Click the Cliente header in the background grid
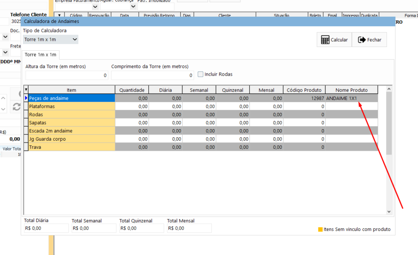This screenshot has width=418, height=255. coord(225,16)
